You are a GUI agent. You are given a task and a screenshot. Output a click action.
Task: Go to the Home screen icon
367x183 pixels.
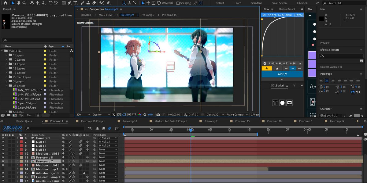(x=5, y=3)
